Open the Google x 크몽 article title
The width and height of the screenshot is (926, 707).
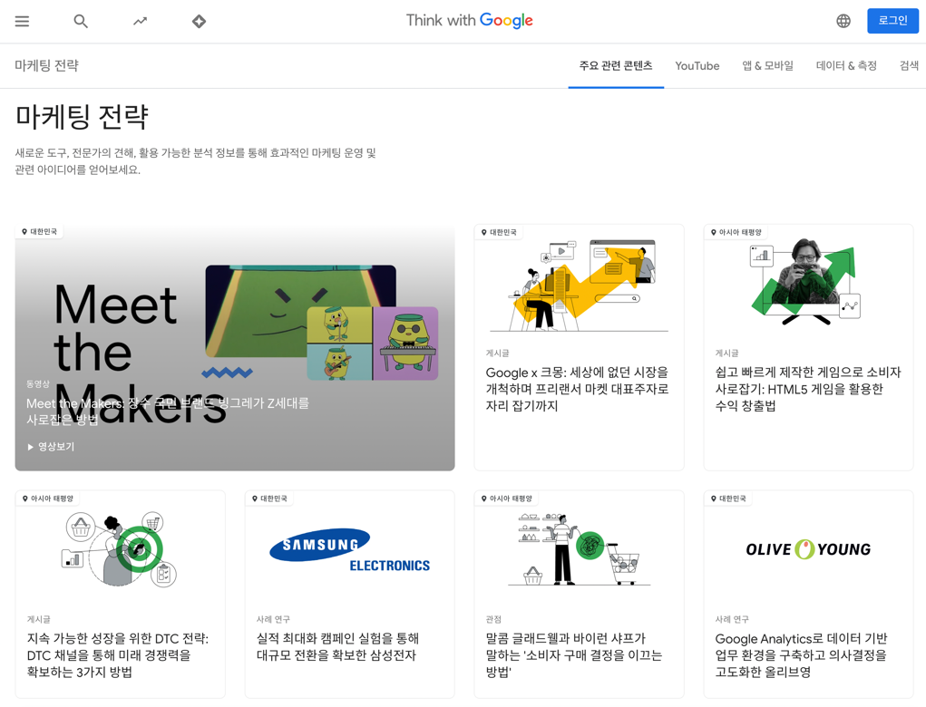(x=577, y=389)
